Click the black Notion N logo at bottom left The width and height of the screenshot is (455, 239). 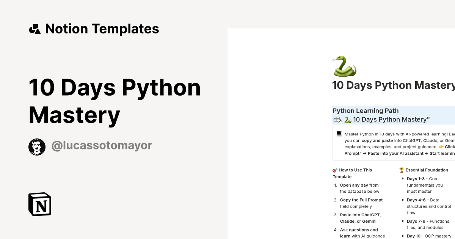[x=39, y=204]
